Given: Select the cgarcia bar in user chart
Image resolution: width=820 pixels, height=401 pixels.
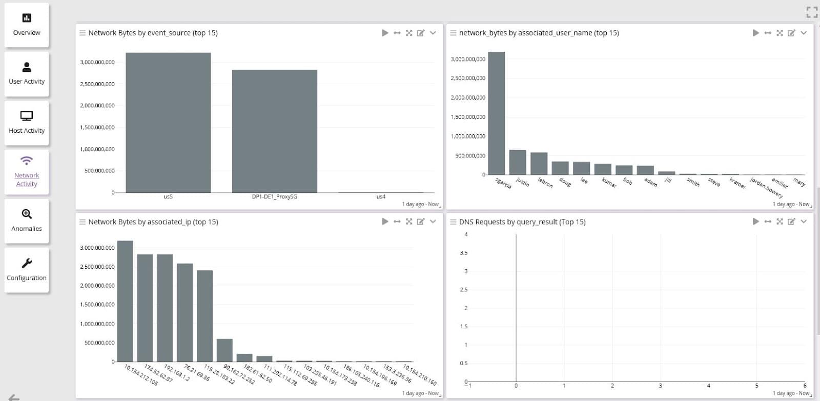Looking at the screenshot, I should point(496,113).
